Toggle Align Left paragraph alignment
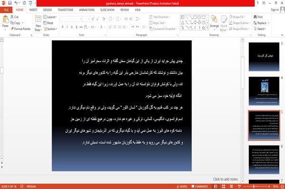Viewport: 285px width, 189px height. pyautogui.click(x=110, y=27)
